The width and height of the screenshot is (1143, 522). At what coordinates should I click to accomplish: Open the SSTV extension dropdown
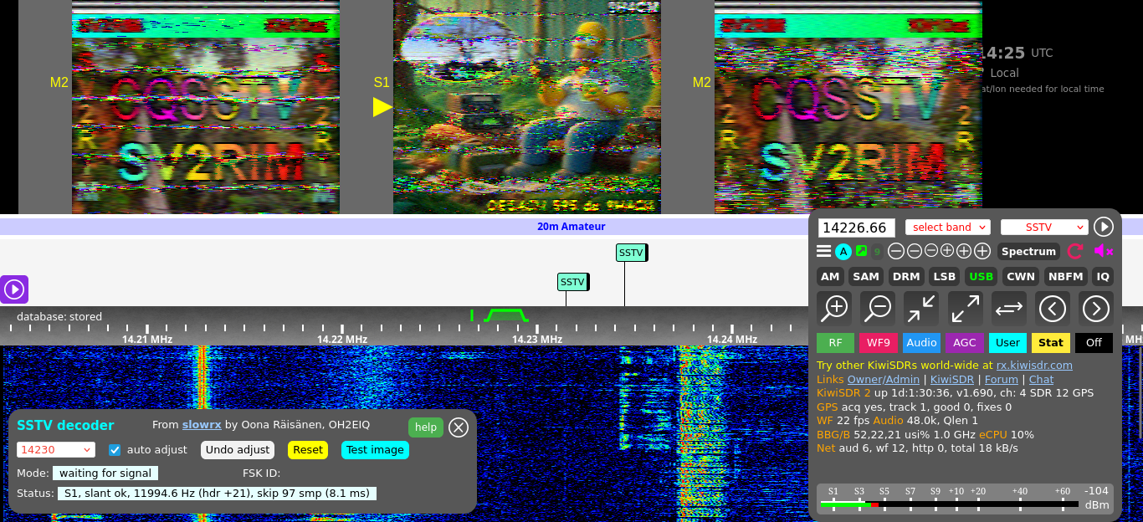1044,227
